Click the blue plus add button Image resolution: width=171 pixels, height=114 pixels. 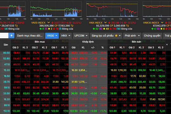click(x=11, y=35)
